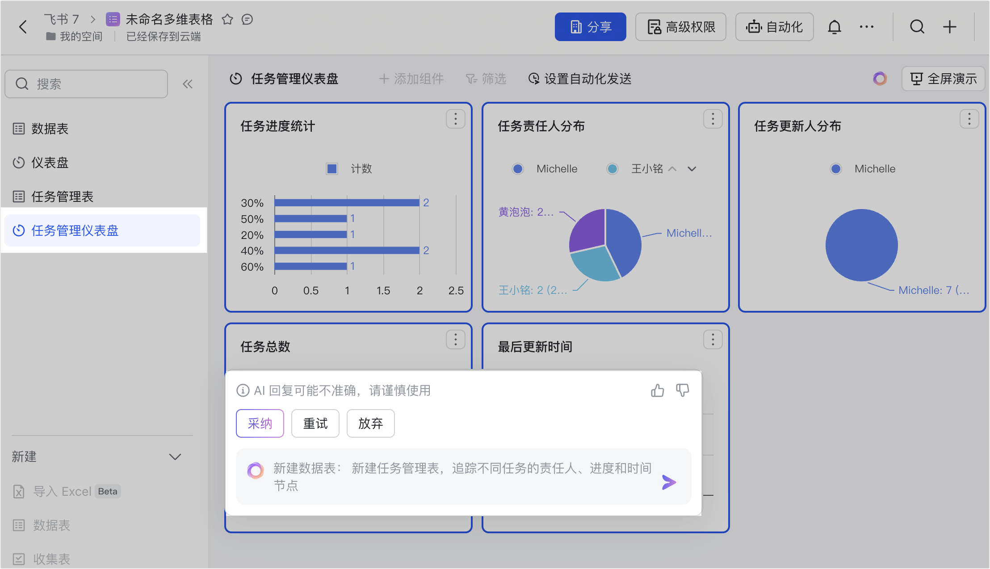
Task: Discard AI result with 放弃
Action: 371,423
